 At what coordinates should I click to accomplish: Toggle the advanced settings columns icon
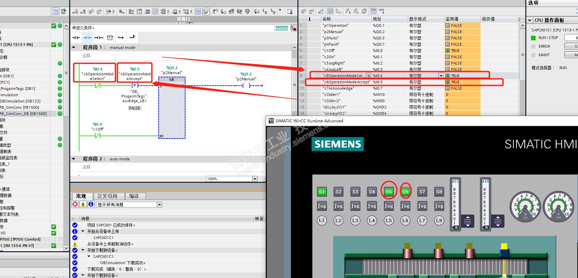tap(338, 11)
